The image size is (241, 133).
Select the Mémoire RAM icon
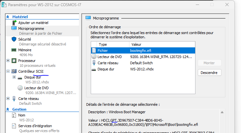click(14, 50)
